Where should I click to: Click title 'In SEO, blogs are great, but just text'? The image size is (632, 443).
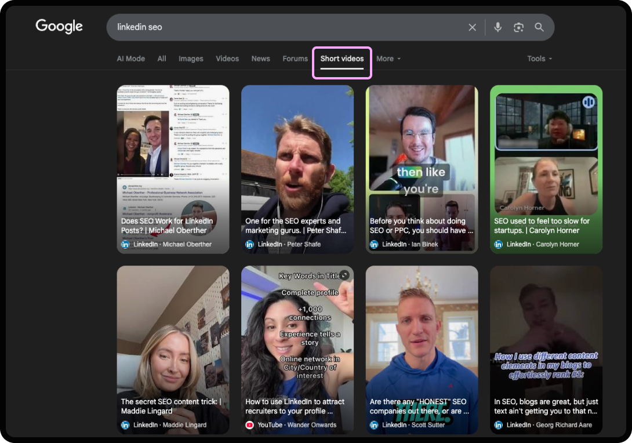(546, 406)
